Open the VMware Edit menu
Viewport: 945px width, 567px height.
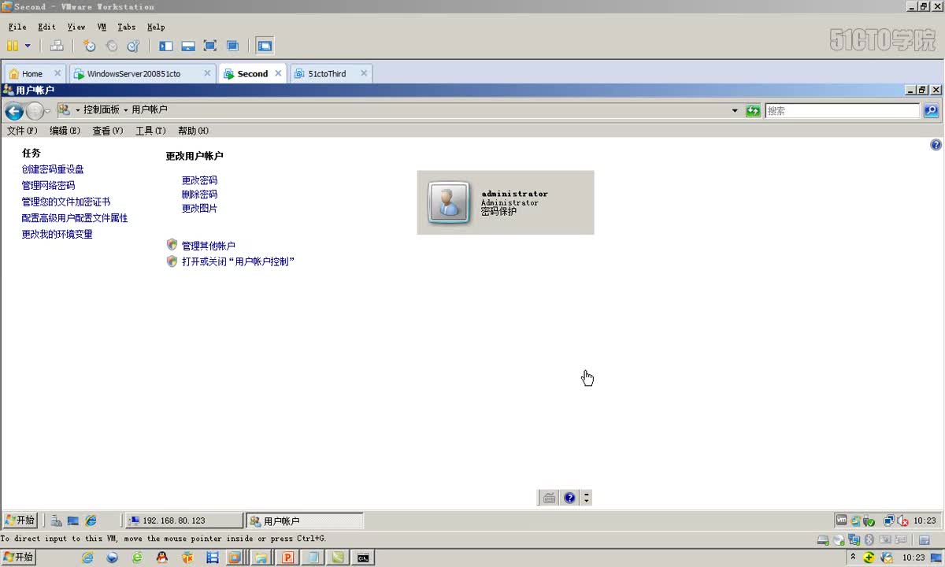coord(47,27)
